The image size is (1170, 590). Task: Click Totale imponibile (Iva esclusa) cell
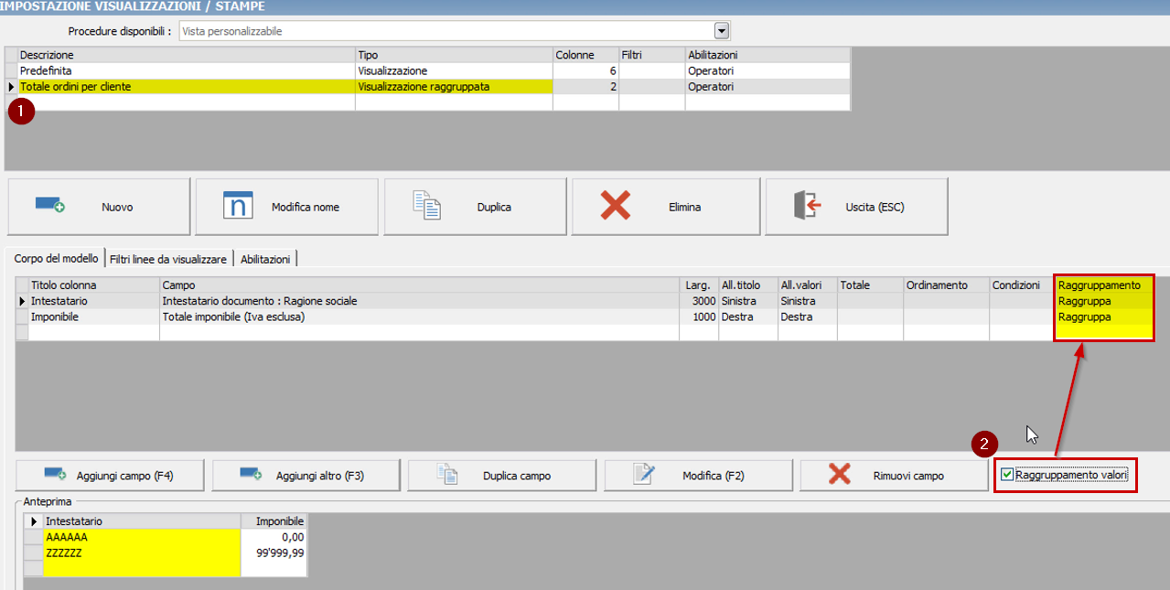(419, 317)
